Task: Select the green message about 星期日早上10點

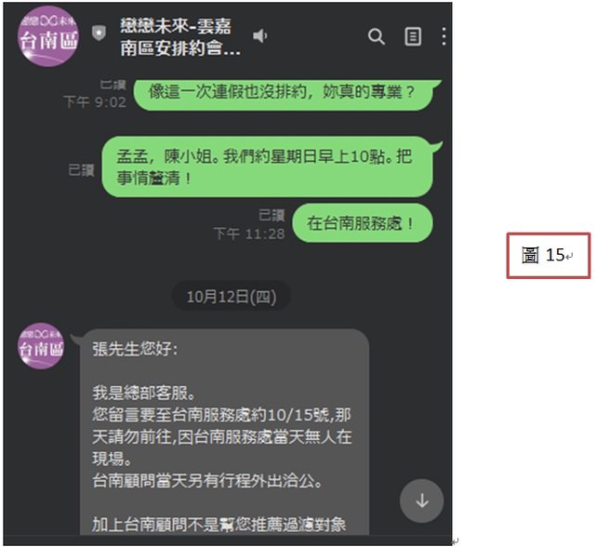Action: (268, 167)
